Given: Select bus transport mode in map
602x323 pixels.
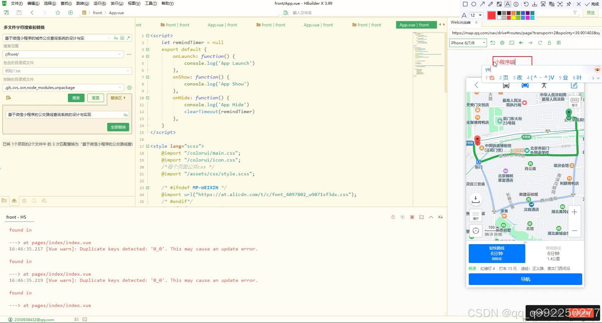Looking at the screenshot, I should [x=506, y=85].
